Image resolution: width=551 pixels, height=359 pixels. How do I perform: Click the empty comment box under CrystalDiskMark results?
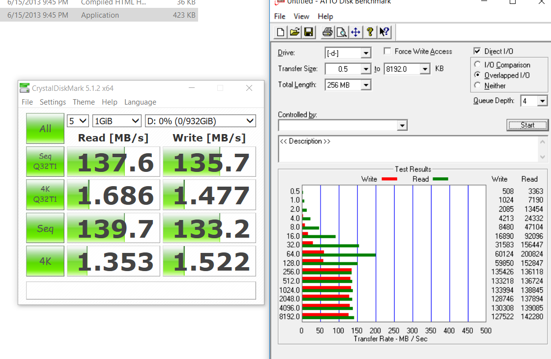pos(141,291)
